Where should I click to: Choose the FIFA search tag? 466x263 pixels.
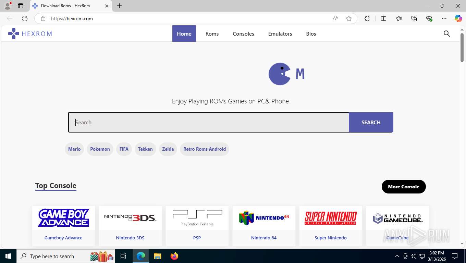(x=124, y=149)
